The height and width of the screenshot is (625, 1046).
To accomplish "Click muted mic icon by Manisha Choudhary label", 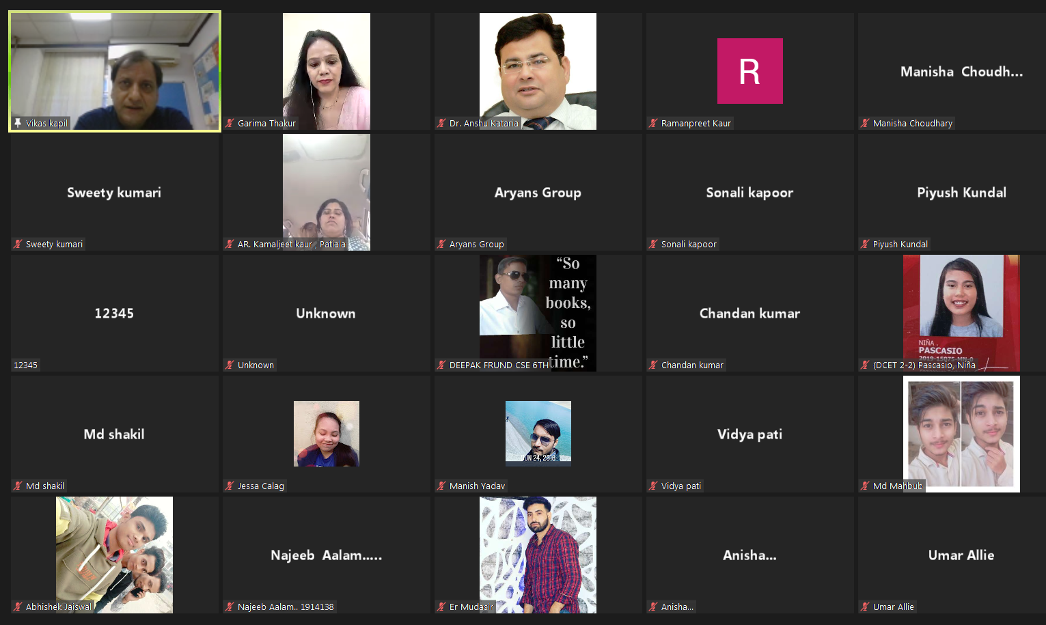I will 866,123.
